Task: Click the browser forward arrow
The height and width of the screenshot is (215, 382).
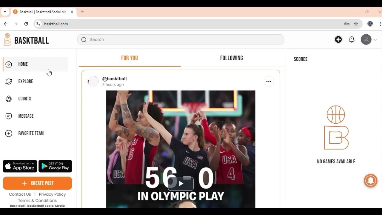Action: [x=16, y=24]
